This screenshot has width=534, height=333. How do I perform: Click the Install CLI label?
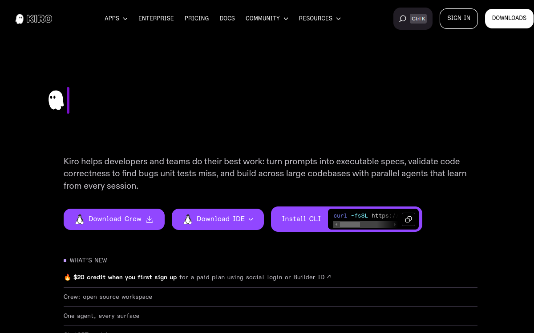pos(301,219)
